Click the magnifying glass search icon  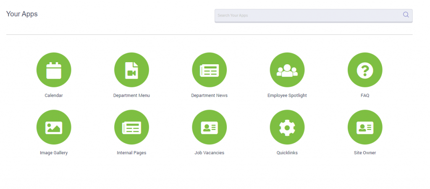(x=406, y=15)
